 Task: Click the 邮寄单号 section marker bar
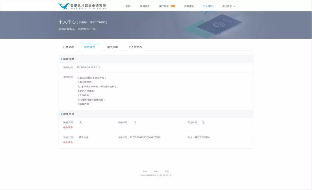click(x=61, y=114)
